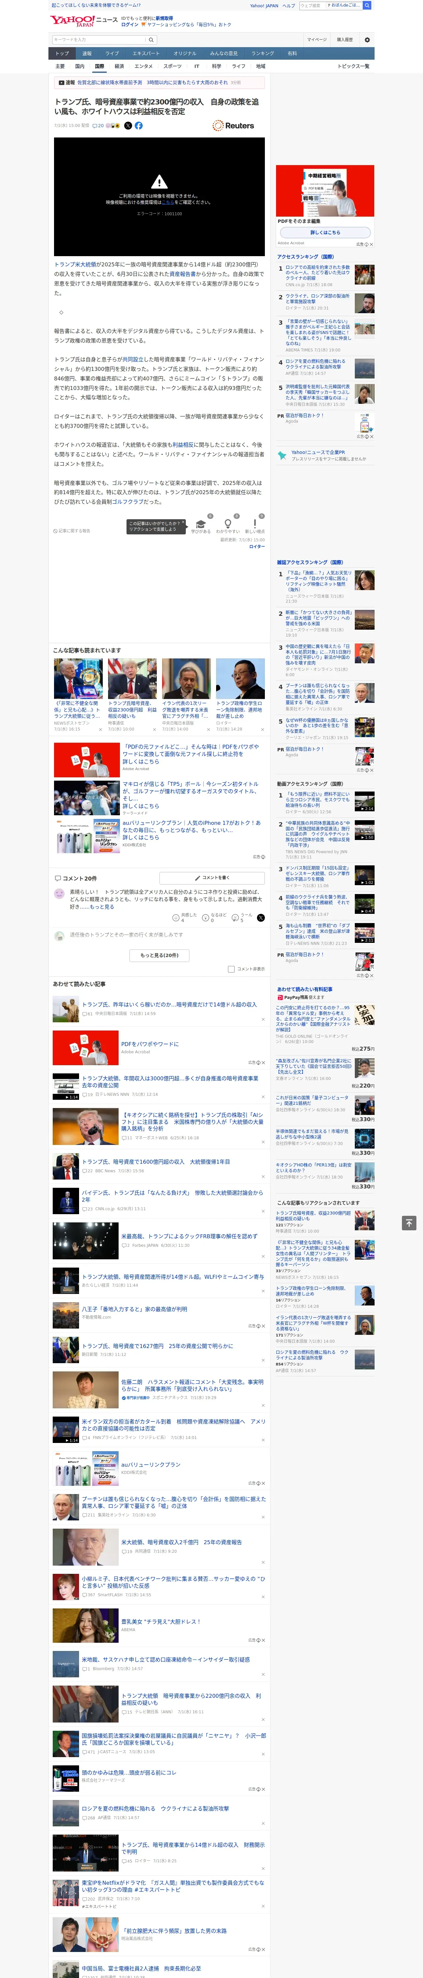Open the 八王子「番地入力すると」 ad link
The height and width of the screenshot is (1978, 423).
[134, 1309]
